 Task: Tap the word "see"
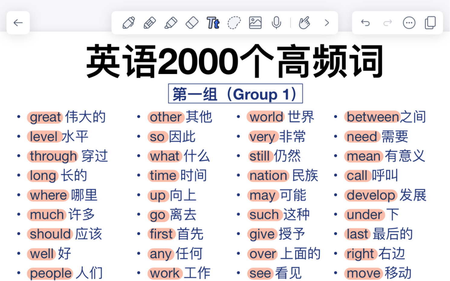tap(260, 273)
